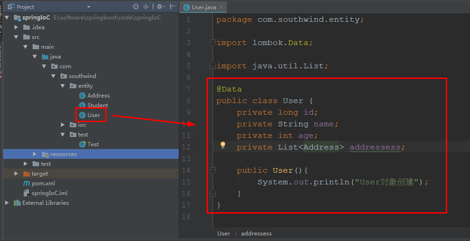Image resolution: width=470 pixels, height=241 pixels.
Task: Expand the resources folder arrow
Action: [35, 154]
